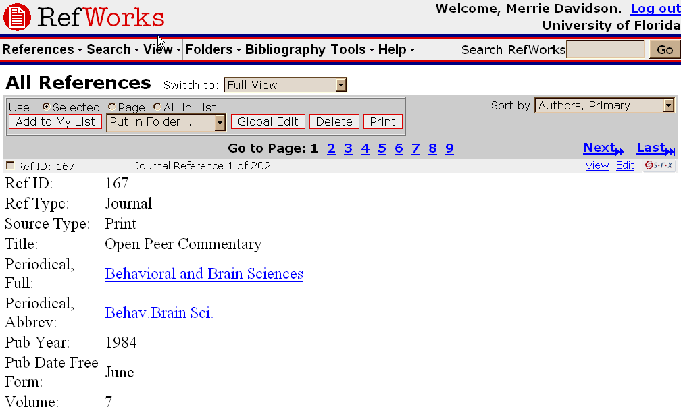Go to page 8 of references

click(x=432, y=149)
